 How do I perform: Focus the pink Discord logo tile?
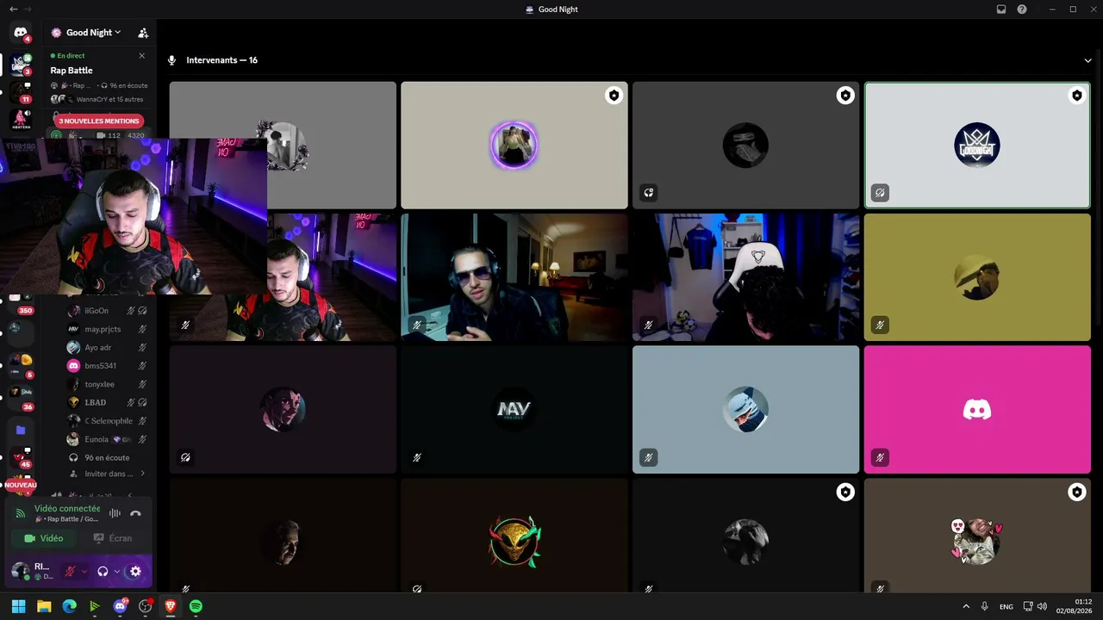(x=977, y=409)
